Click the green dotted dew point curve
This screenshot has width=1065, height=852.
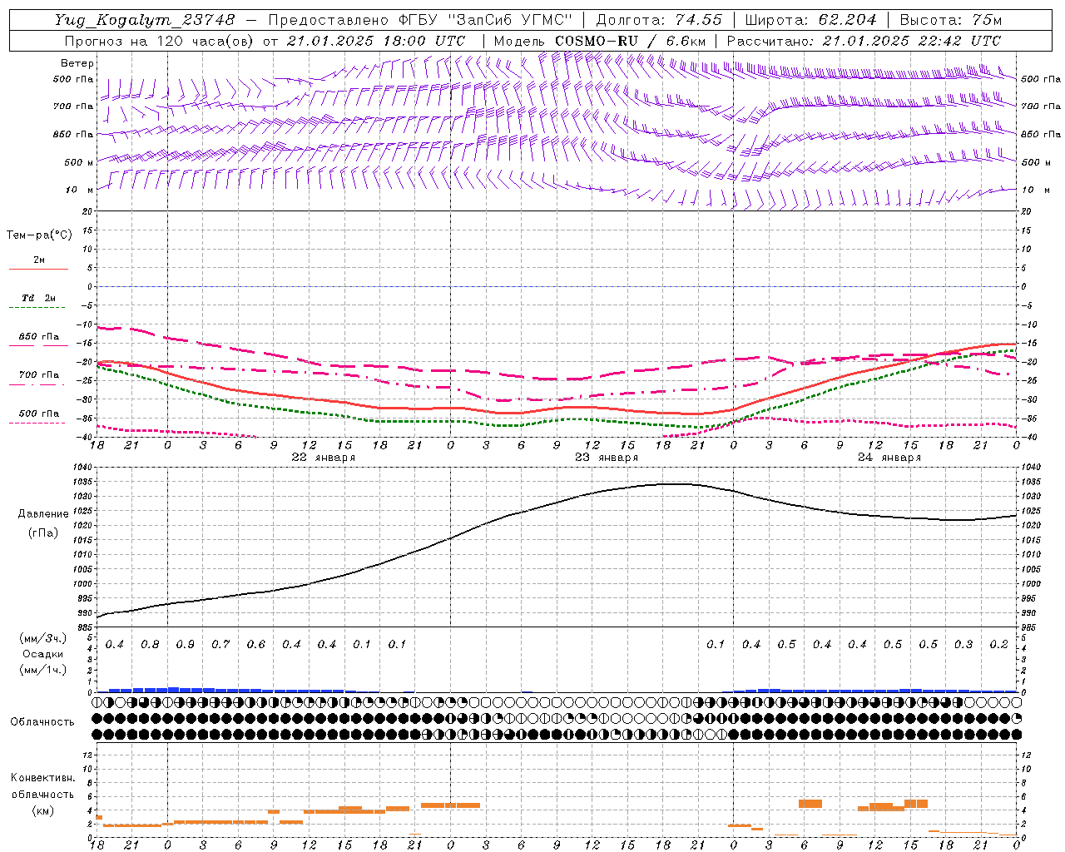point(557,419)
